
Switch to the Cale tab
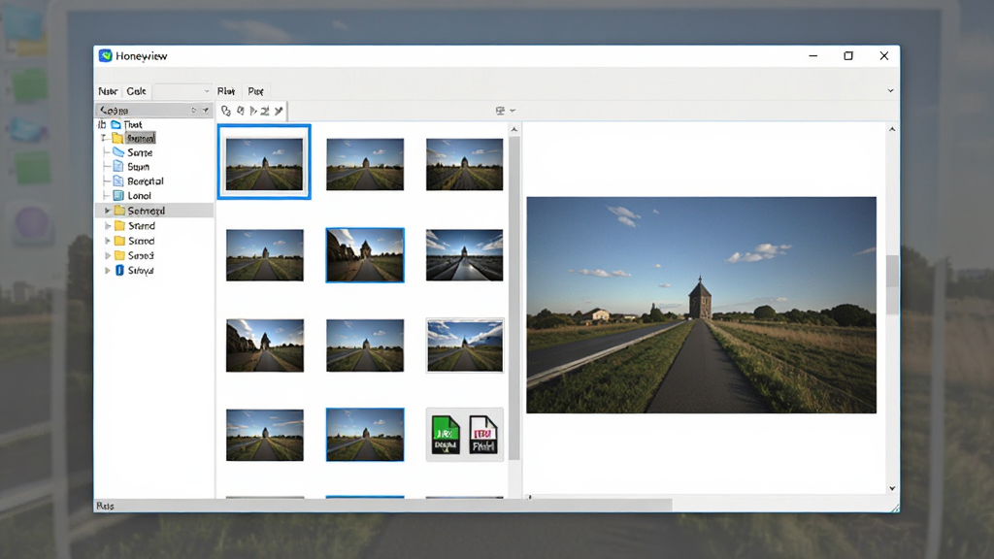[x=136, y=91]
